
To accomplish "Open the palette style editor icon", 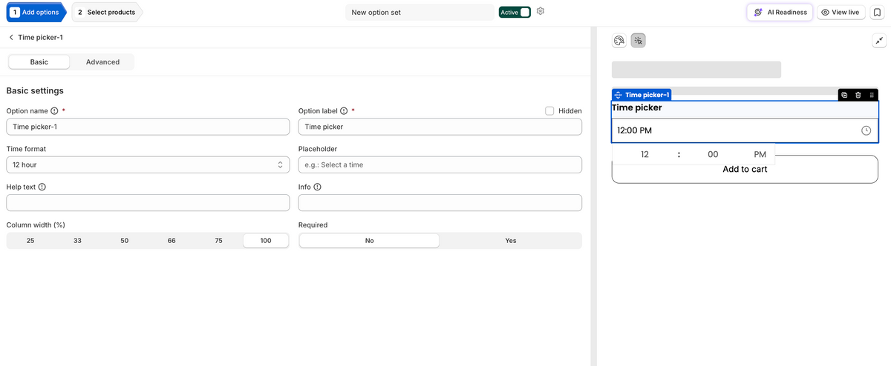I will click(619, 41).
